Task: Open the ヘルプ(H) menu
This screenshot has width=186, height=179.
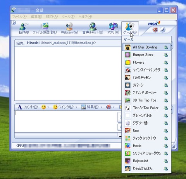Action: pyautogui.click(x=85, y=17)
